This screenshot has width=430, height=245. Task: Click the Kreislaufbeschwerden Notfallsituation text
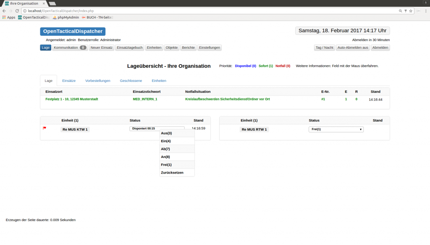point(228,99)
